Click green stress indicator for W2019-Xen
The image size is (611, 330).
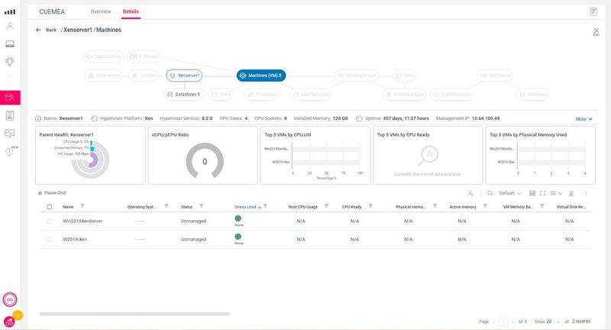click(x=238, y=237)
